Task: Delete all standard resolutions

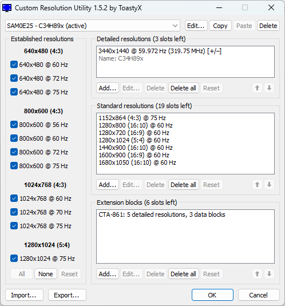Action: coord(183,185)
